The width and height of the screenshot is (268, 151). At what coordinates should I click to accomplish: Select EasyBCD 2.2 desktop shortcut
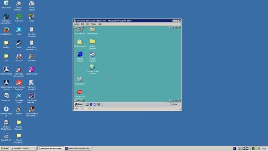click(6, 137)
